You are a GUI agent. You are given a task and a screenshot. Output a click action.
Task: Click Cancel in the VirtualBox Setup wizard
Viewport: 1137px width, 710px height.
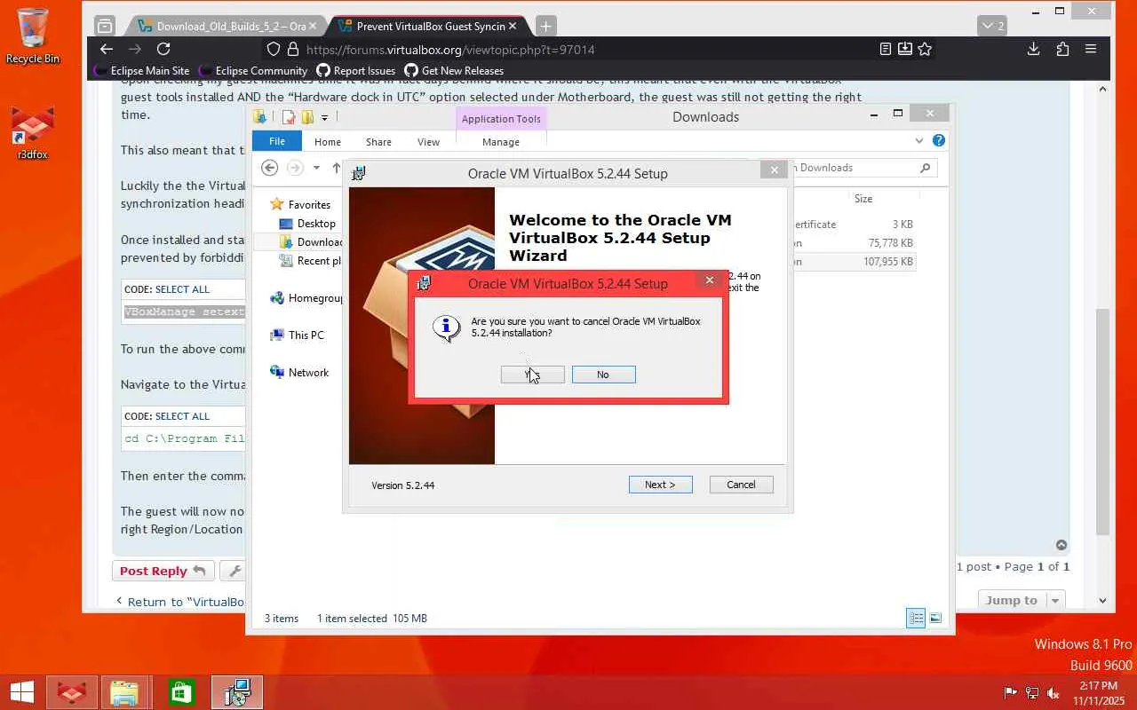point(741,485)
